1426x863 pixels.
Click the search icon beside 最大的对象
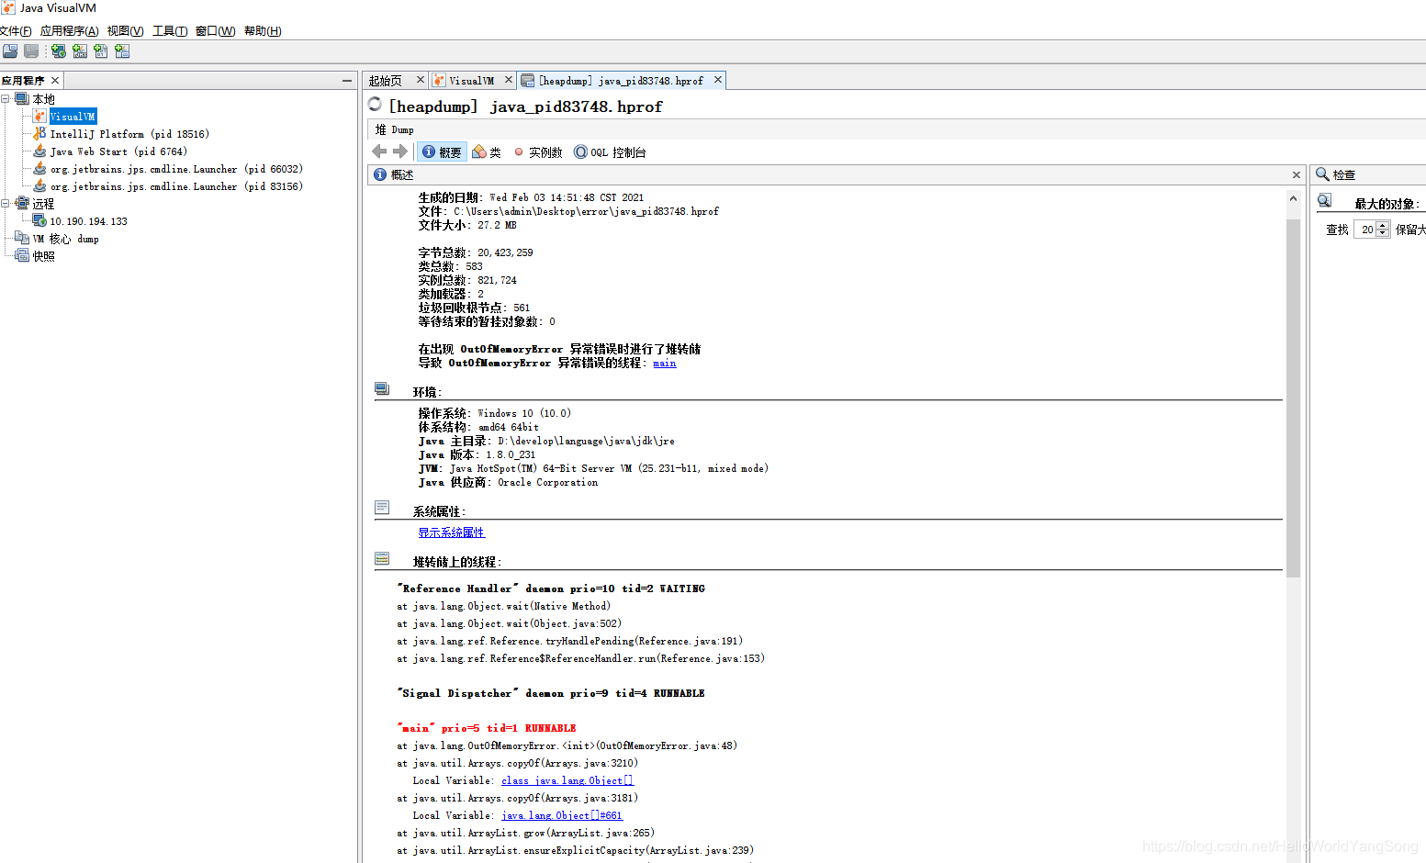point(1324,201)
